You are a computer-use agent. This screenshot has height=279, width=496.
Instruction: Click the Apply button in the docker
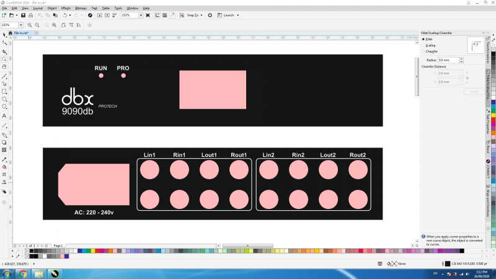pyautogui.click(x=474, y=91)
